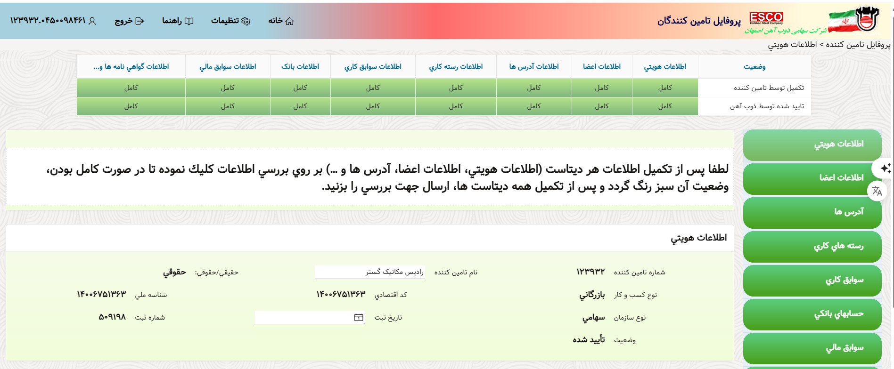Open the اطلاعات هويتي sidebar button

pos(812,144)
